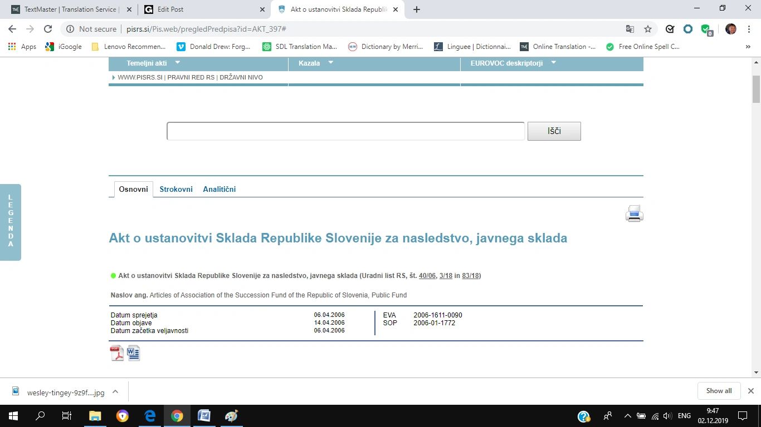Viewport: 761px width, 427px height.
Task: Open the EUROVOC deskriptorji dropdown
Action: (x=553, y=63)
